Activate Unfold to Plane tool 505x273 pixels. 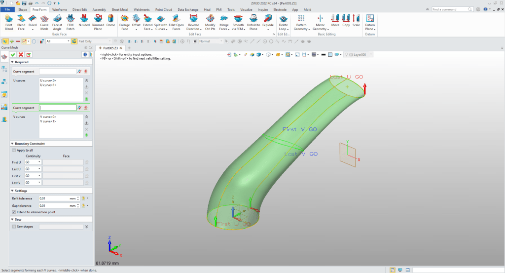click(253, 22)
